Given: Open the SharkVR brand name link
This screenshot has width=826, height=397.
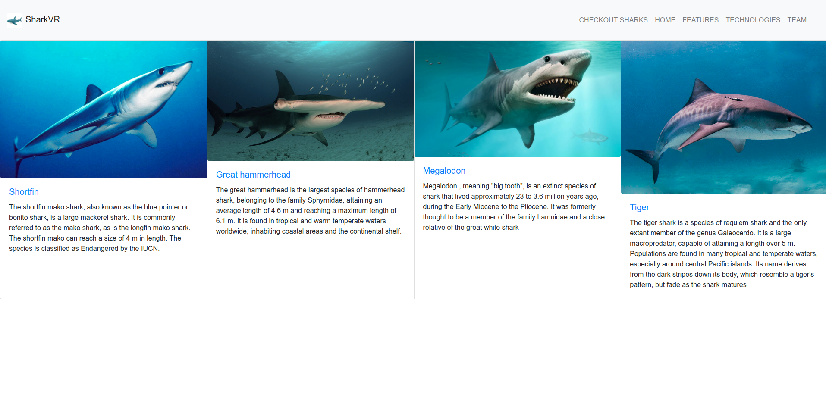Looking at the screenshot, I should point(43,19).
